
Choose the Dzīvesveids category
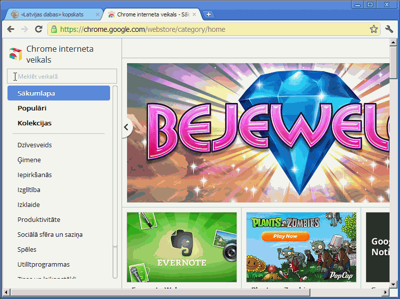[x=34, y=145]
